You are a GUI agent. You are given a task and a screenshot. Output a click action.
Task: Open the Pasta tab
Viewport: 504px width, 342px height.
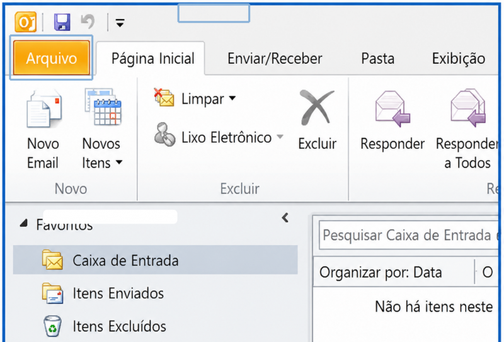pyautogui.click(x=377, y=59)
